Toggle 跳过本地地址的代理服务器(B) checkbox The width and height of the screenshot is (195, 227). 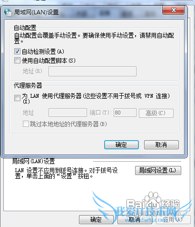[x=26, y=124]
